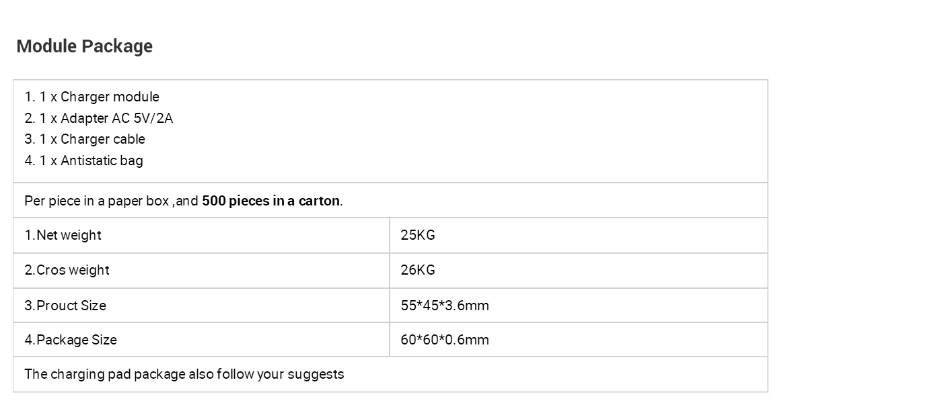Click the '4.Package Size' table cell
This screenshot has height=417, width=942.
71,340
